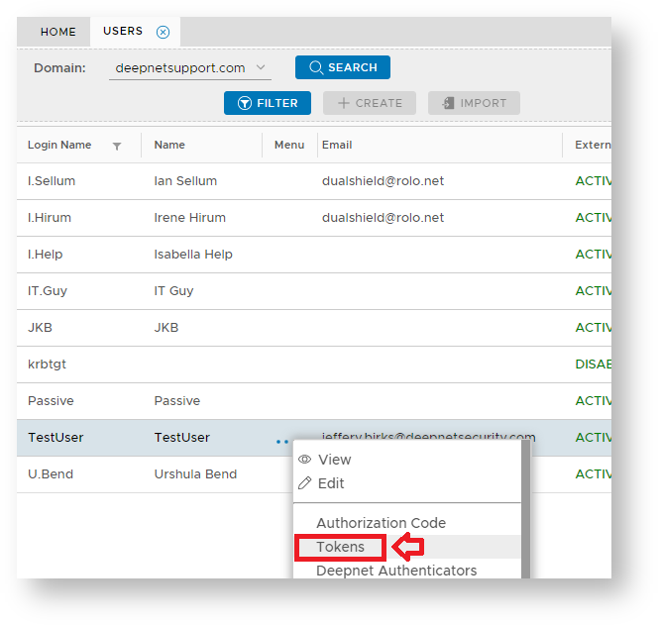The height and width of the screenshot is (626, 659).
Task: Select the JKB login name
Action: pyautogui.click(x=40, y=327)
